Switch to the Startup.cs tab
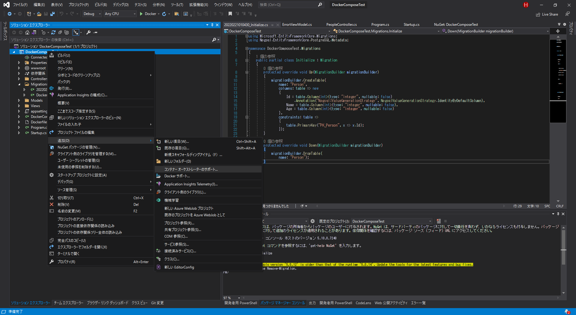Image resolution: width=576 pixels, height=315 pixels. point(411,24)
